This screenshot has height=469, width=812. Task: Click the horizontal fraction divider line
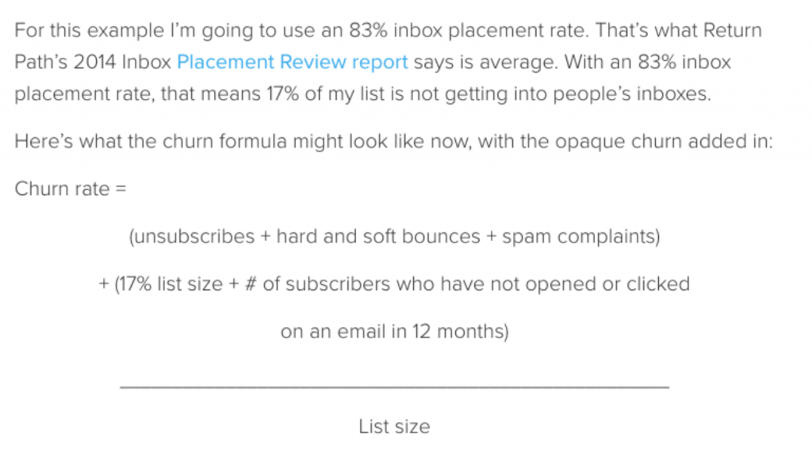[395, 387]
